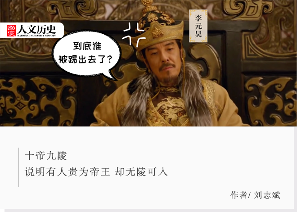Click the diamond ornament on left carving
Screen dimensions: 297x212
pyautogui.click(x=20, y=106)
